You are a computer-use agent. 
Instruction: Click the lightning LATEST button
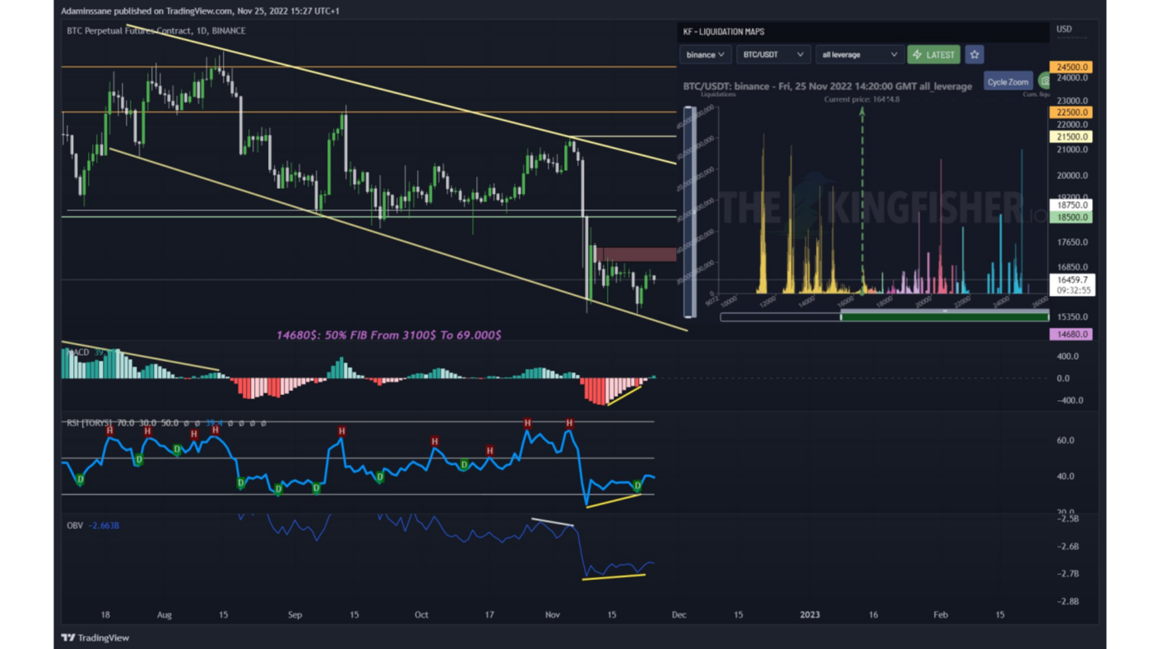933,55
